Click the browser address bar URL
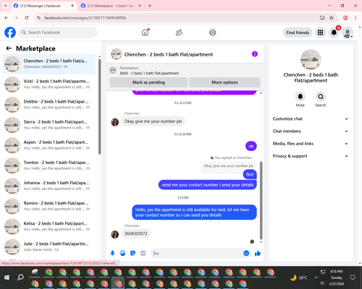Screen dimensions: 362x289 (85, 18)
